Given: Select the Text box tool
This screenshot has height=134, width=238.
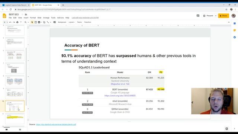Looking at the screenshot, I should pyautogui.click(x=36, y=22).
